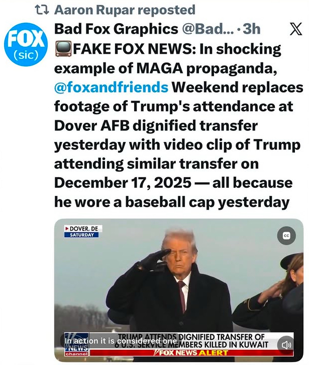The height and width of the screenshot is (365, 309).
Task: Click the @Bad... handle
Action: [x=208, y=29]
